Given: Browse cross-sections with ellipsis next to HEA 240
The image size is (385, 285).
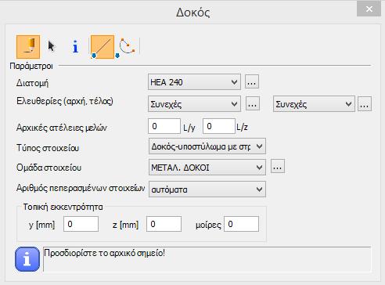Looking at the screenshot, I should [x=252, y=82].
